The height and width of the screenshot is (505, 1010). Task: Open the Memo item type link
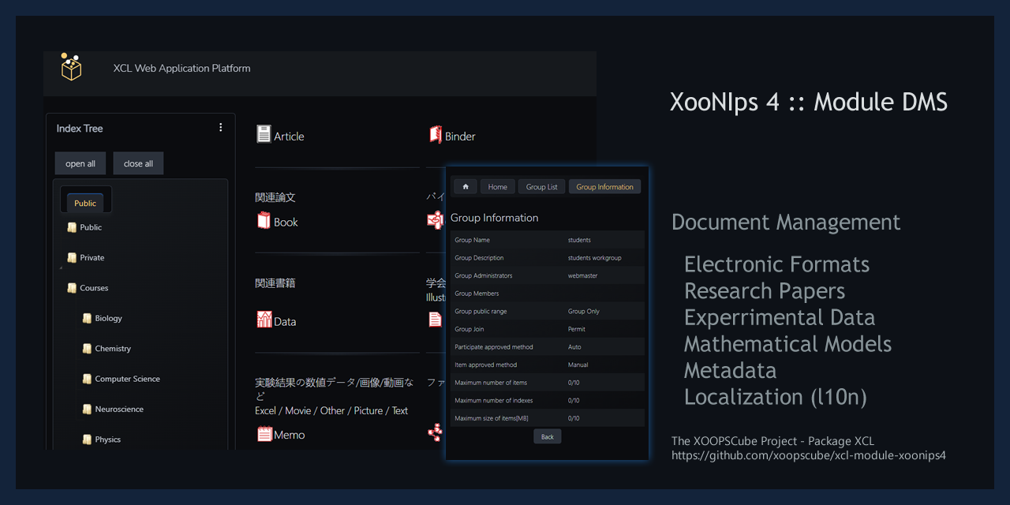coord(289,435)
